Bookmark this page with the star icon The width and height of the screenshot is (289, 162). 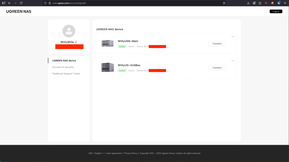(x=224, y=3)
